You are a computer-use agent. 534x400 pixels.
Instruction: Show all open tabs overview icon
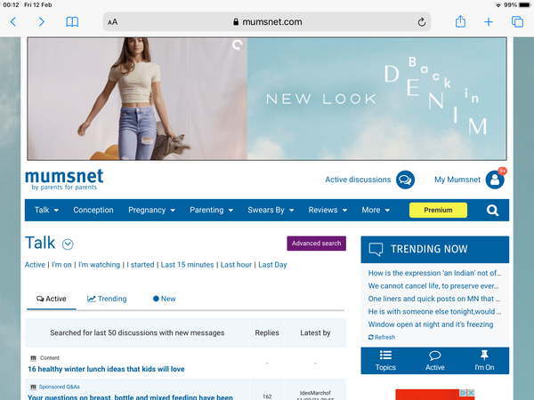[x=518, y=21]
